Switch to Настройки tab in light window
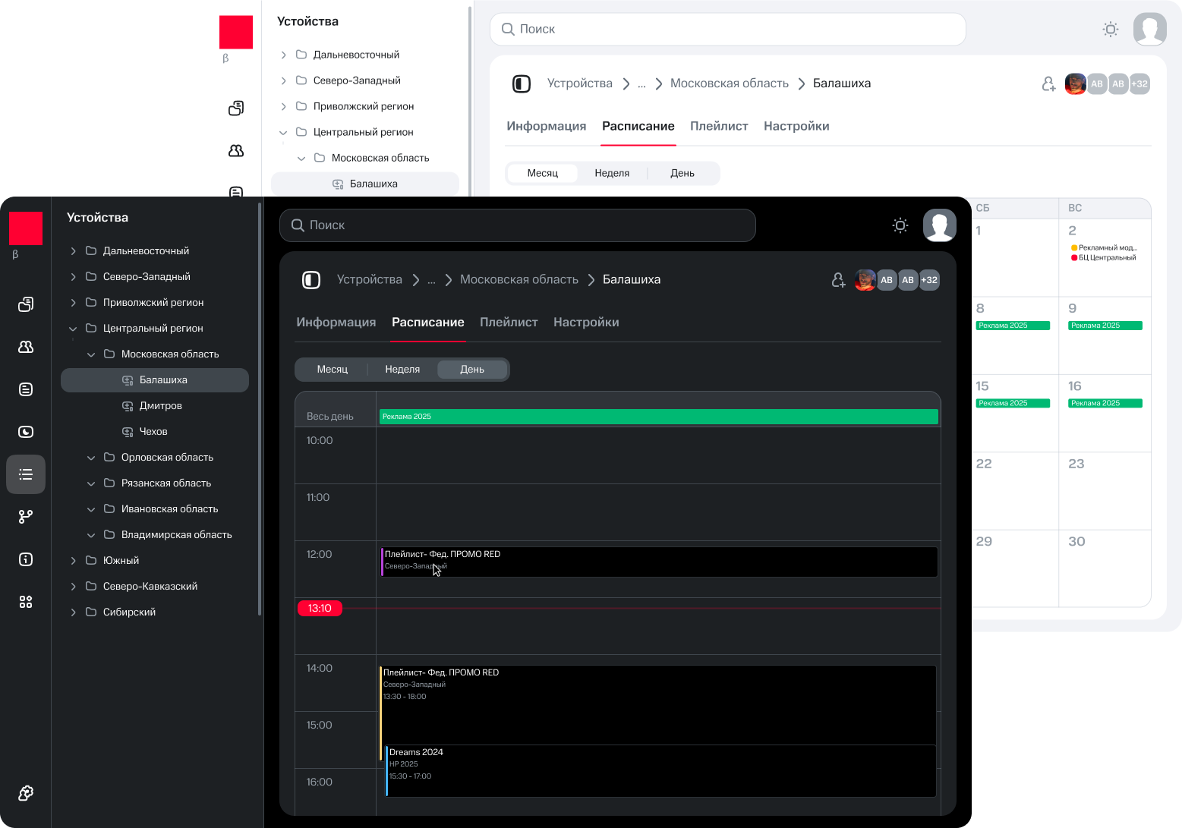Image resolution: width=1182 pixels, height=828 pixels. (x=796, y=127)
